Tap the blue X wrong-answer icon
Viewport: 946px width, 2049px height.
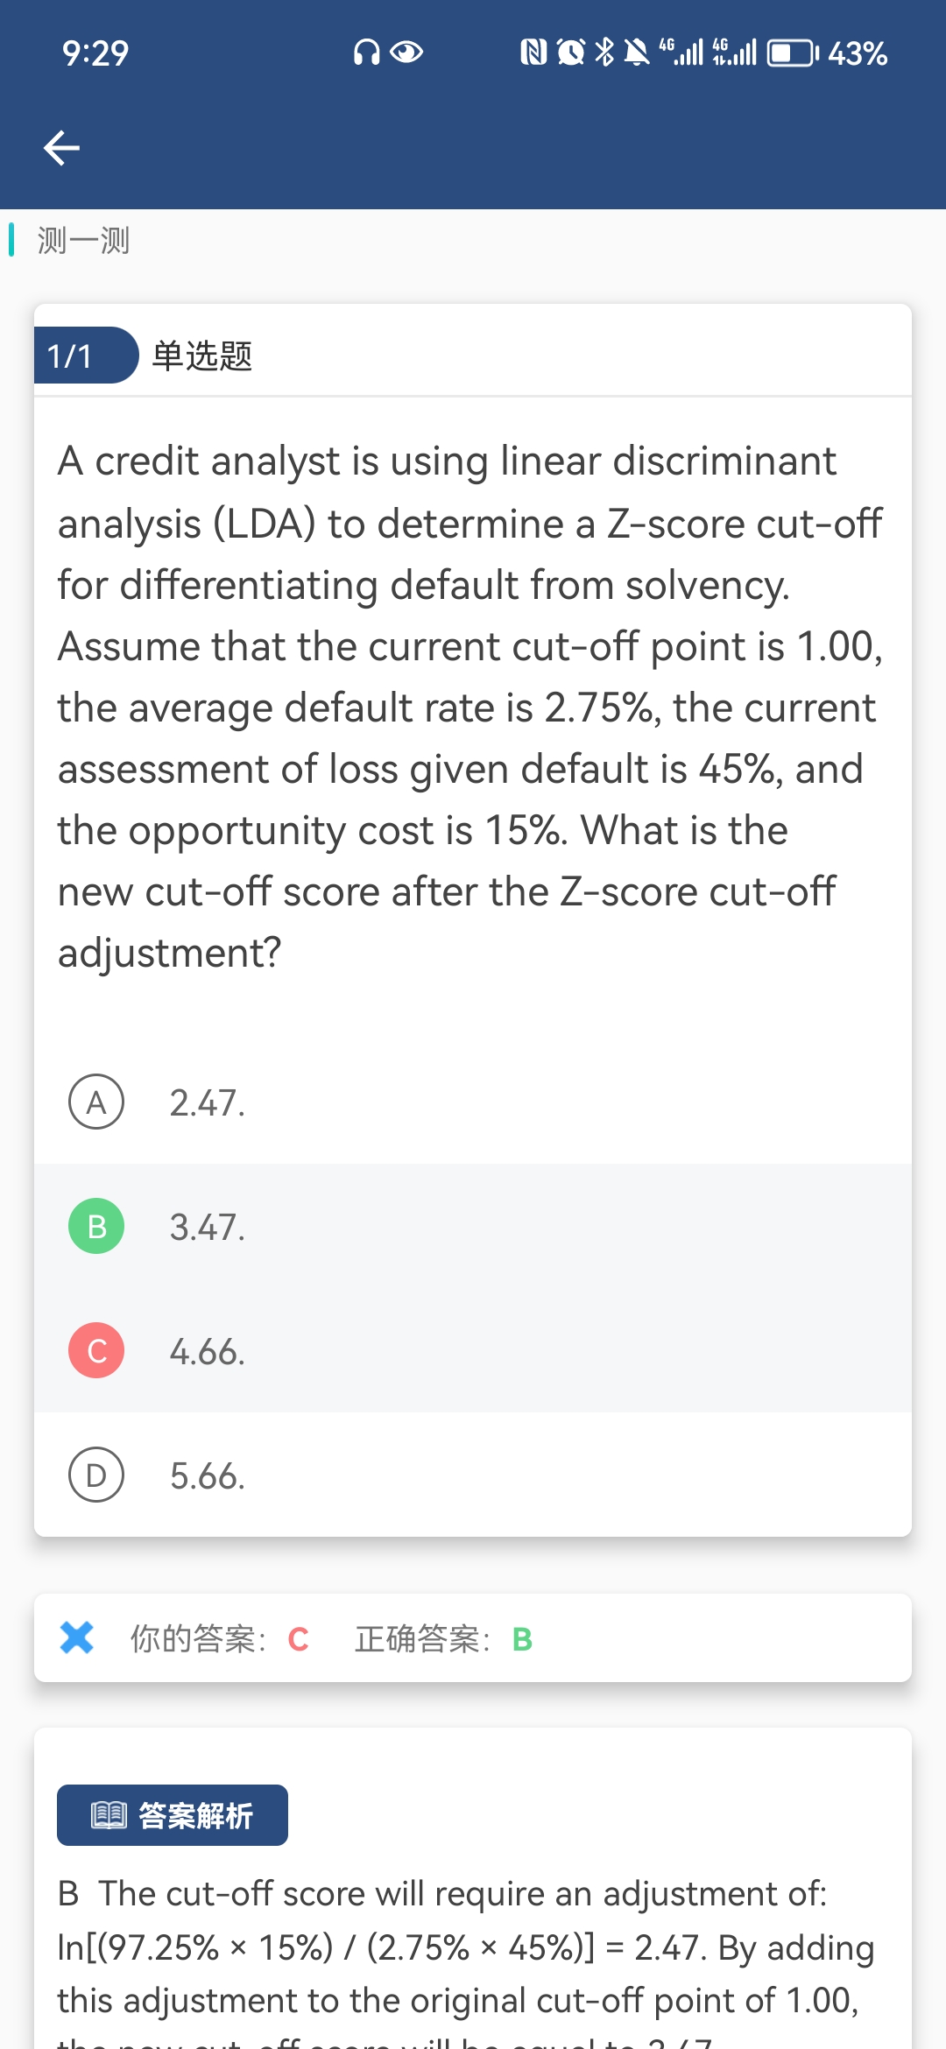[x=77, y=1637]
